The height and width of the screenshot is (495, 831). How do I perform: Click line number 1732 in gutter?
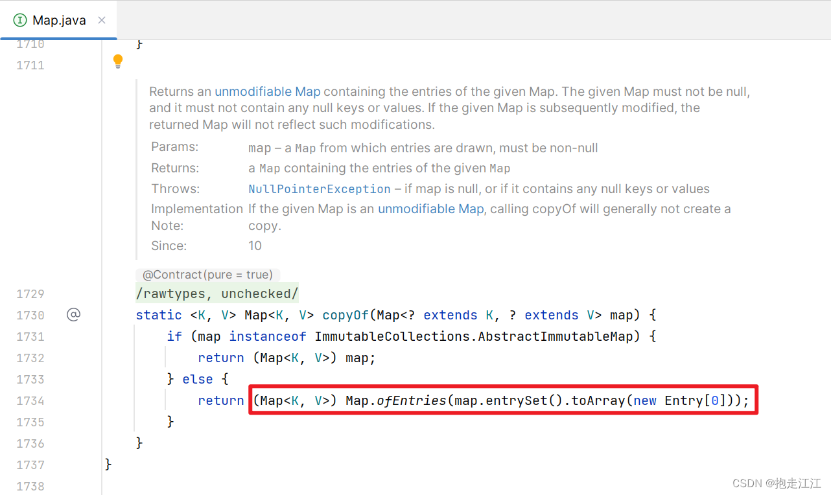pyautogui.click(x=30, y=358)
